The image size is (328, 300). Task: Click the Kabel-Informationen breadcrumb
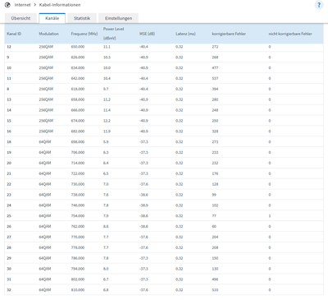tap(60, 5)
